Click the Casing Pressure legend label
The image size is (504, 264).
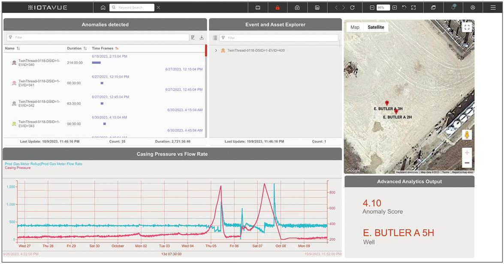pyautogui.click(x=18, y=168)
